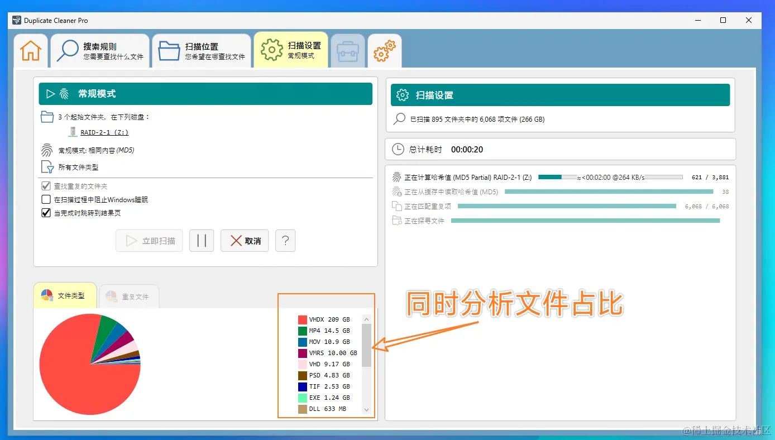Click the icon beside 正在匹配重复项
The image size is (775, 440).
pos(397,206)
